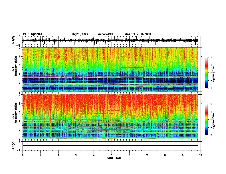The height and width of the screenshot is (174, 226).
Task: Click the 'ch.3(V)' axis label
Action: tap(14, 146)
